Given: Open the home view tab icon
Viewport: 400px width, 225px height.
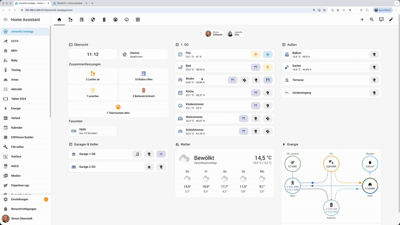Looking at the screenshot, I should coord(59,20).
